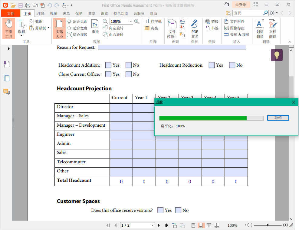Open the zoom percentage dropdown in ribbon
299x230 pixels.
[x=131, y=22]
